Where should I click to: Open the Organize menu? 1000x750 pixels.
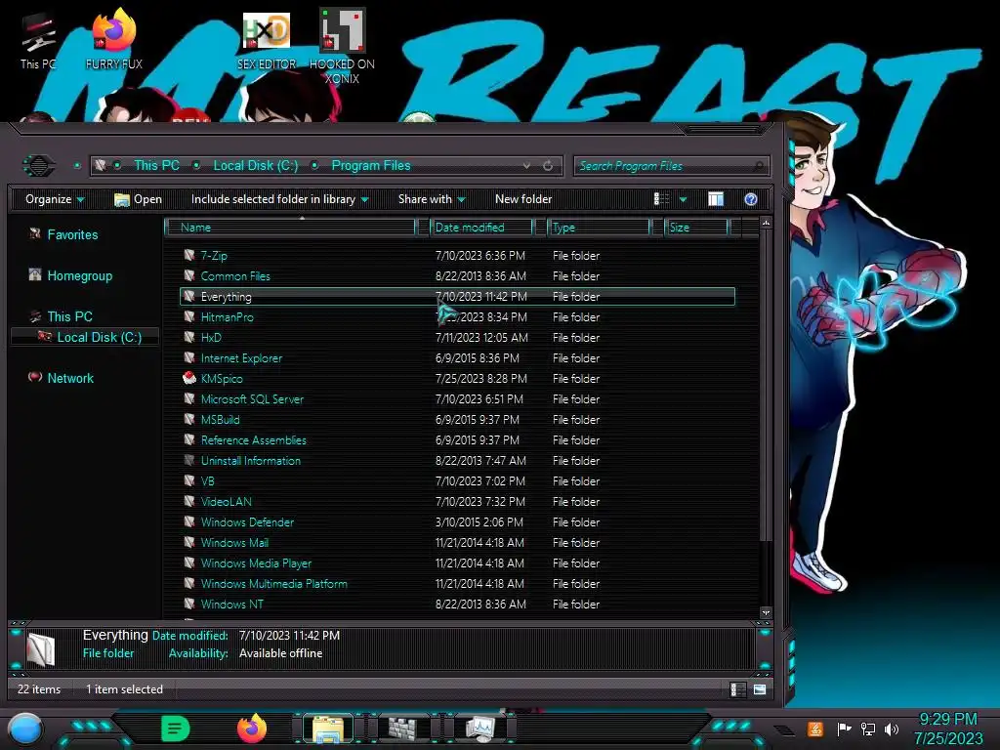pos(55,199)
